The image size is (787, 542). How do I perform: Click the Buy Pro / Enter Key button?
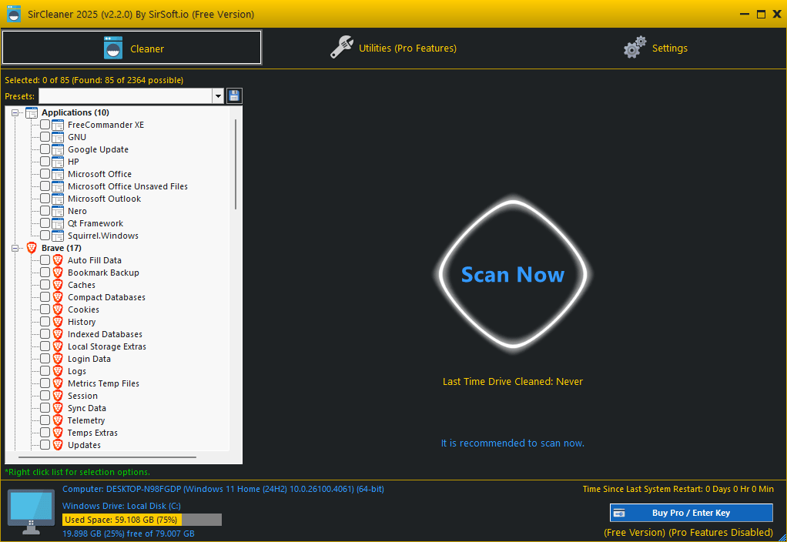tap(692, 513)
